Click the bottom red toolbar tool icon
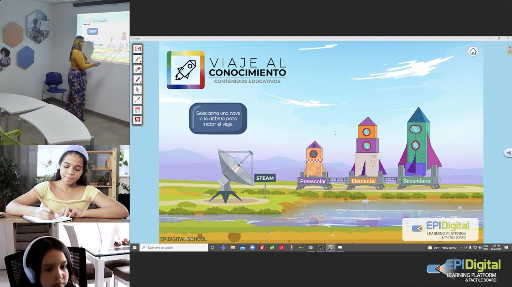512x287 pixels. click(138, 120)
